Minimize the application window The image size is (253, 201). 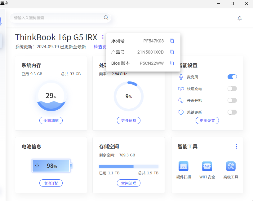(218, 3)
